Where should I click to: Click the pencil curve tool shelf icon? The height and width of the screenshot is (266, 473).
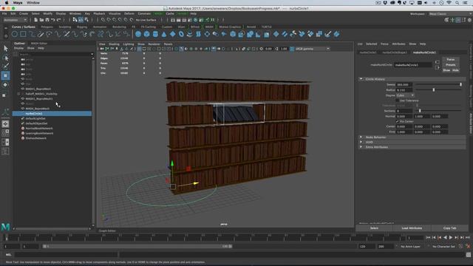coord(41,34)
